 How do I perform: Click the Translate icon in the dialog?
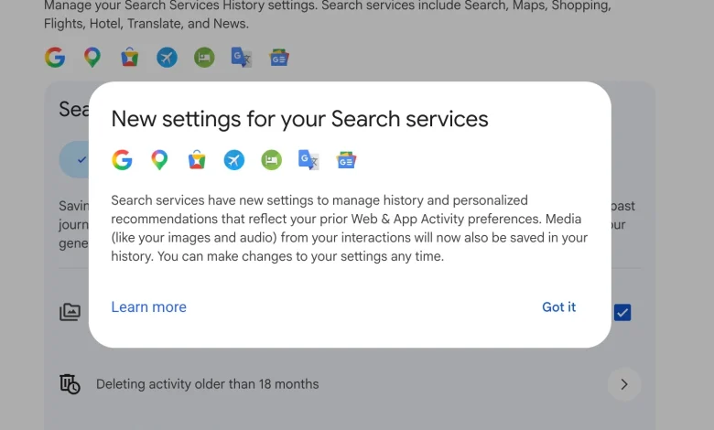pos(308,160)
